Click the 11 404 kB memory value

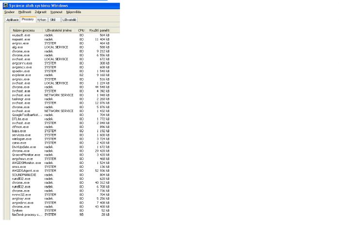[102, 39]
